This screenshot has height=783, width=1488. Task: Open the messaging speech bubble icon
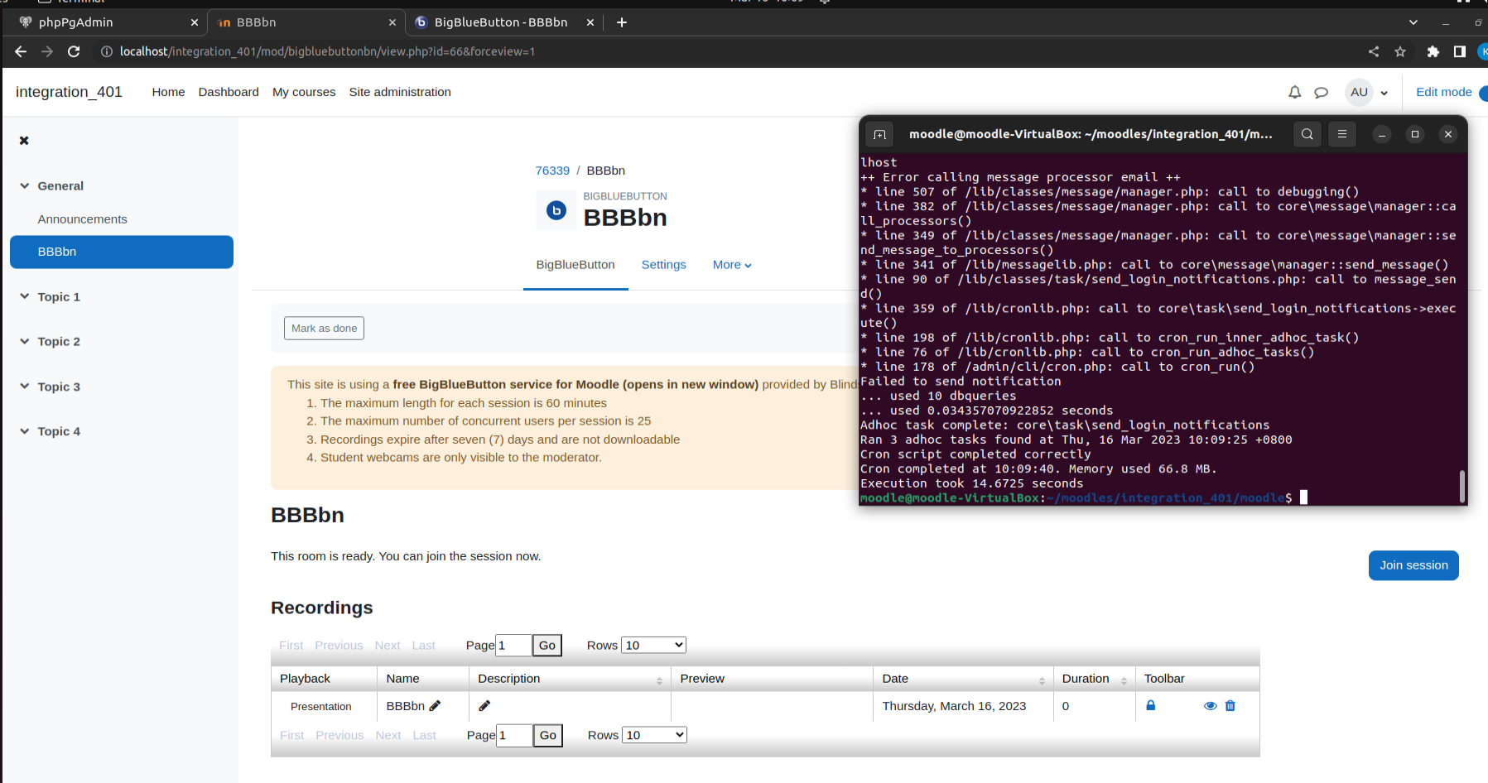(x=1322, y=93)
